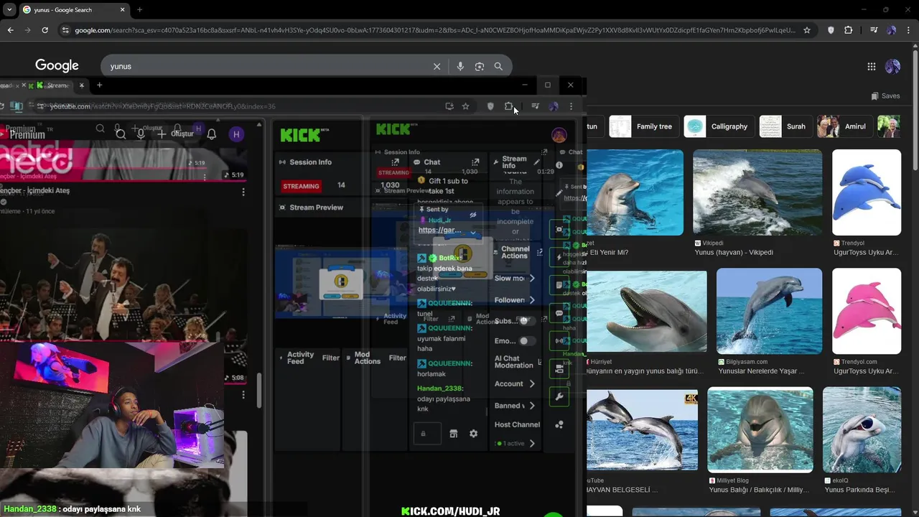Viewport: 919px width, 517px height.
Task: Open the Milliyet Blog dolphin image
Action: click(760, 429)
